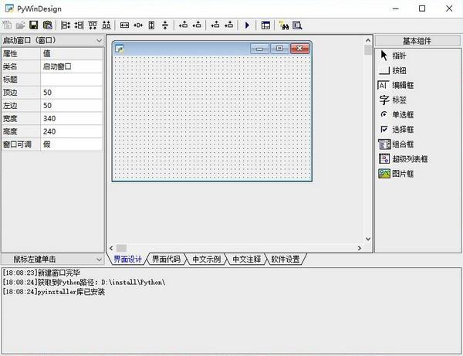Viewport: 463px width, 356px height.
Task: Click the align right edges icon
Action: [79, 25]
